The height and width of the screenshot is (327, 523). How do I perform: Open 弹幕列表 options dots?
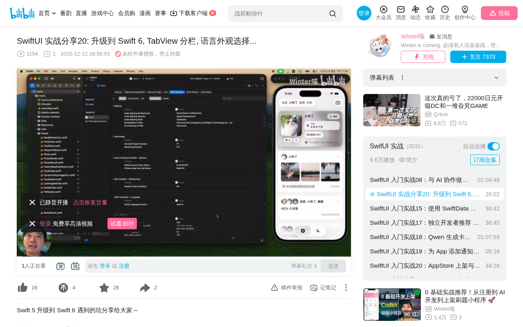pyautogui.click(x=402, y=78)
